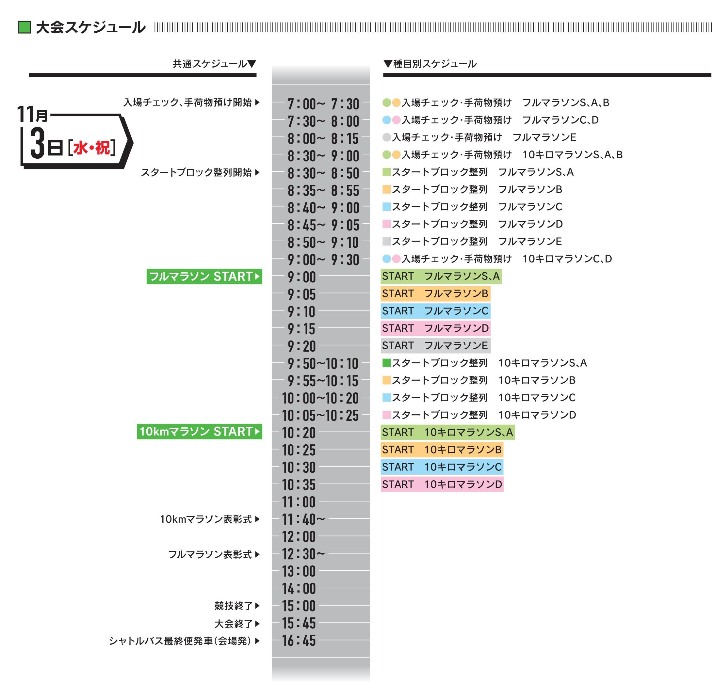Click pink square marker for フルマラソンD block lineup
The width and height of the screenshot is (713, 682).
coord(386,224)
